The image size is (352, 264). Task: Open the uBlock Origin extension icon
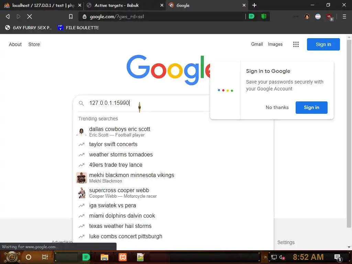[x=329, y=17]
